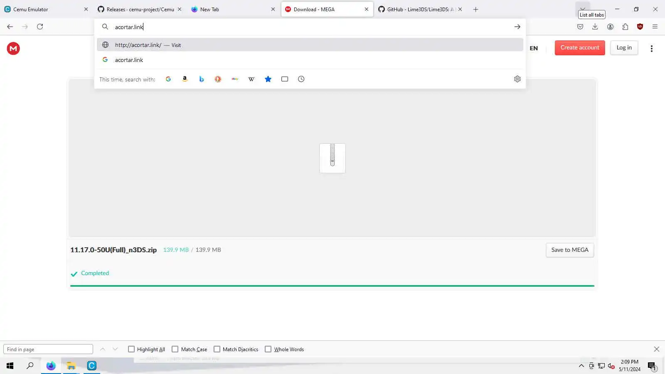This screenshot has height=374, width=665.
Task: Search this time with DuckDuckGo
Action: coord(218,79)
